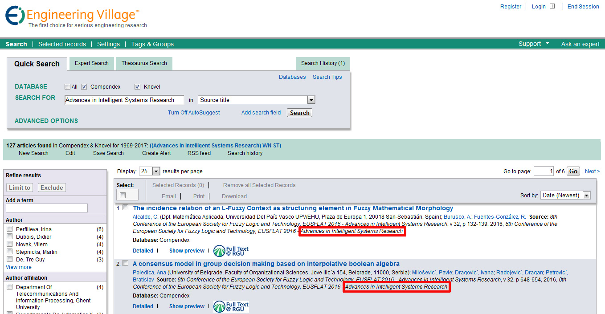Click the Search button
This screenshot has height=314, width=605.
click(300, 113)
